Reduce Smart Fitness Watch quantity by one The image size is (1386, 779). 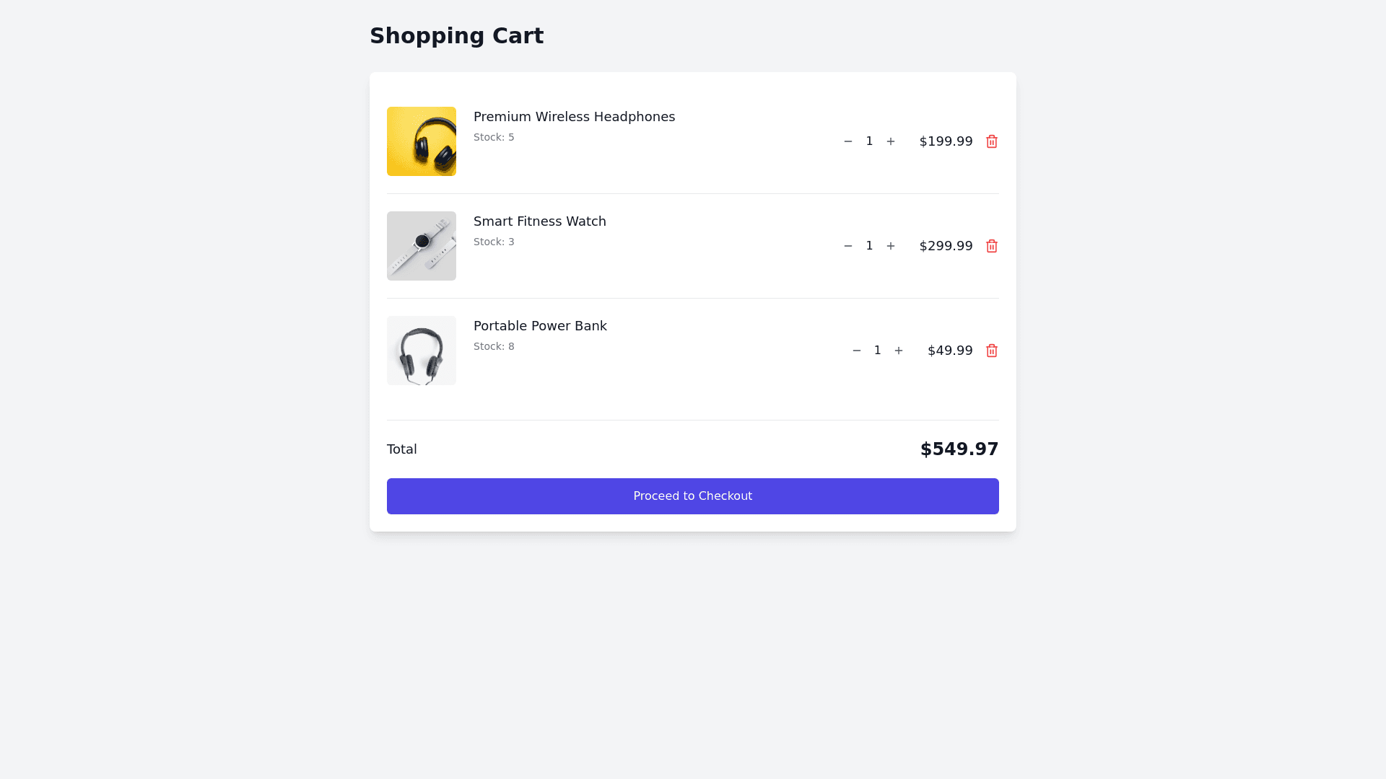coord(848,246)
